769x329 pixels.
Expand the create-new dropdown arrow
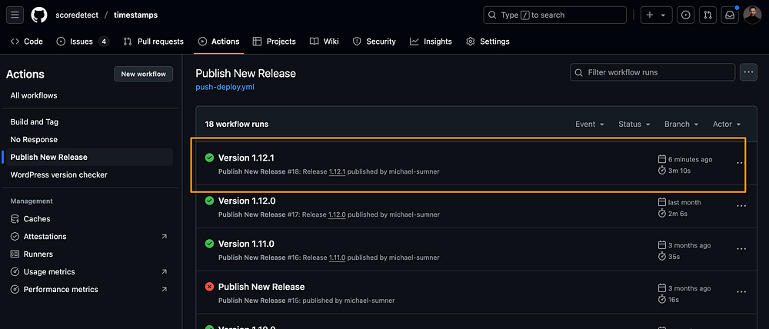(x=663, y=15)
